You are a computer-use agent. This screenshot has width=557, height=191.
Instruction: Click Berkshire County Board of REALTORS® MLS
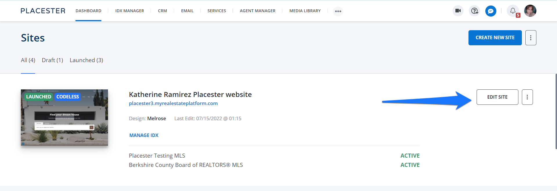(186, 165)
